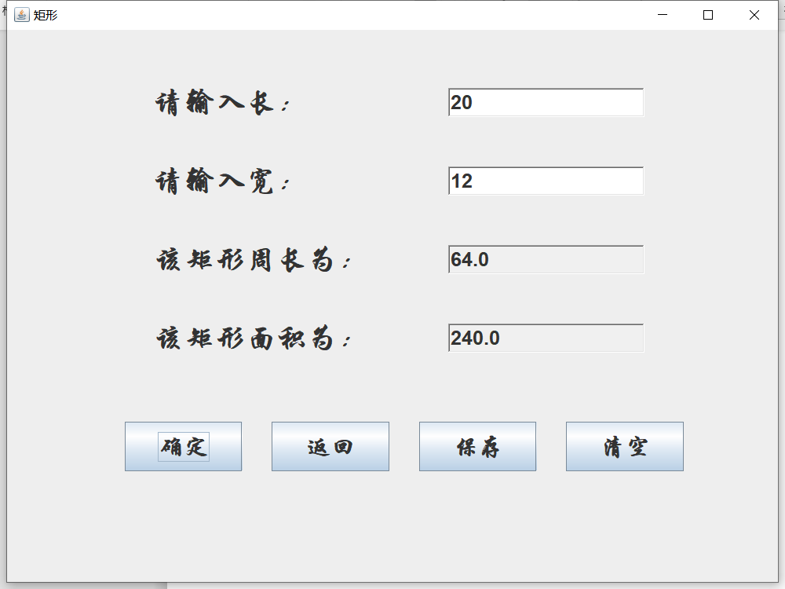The width and height of the screenshot is (785, 589).
Task: Click the 请输入宽 label
Action: pyautogui.click(x=223, y=181)
